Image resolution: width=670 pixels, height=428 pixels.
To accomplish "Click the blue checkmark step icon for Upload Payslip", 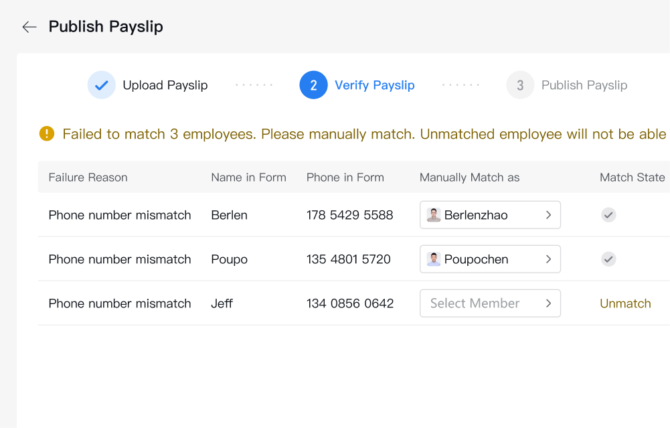I will (x=101, y=85).
